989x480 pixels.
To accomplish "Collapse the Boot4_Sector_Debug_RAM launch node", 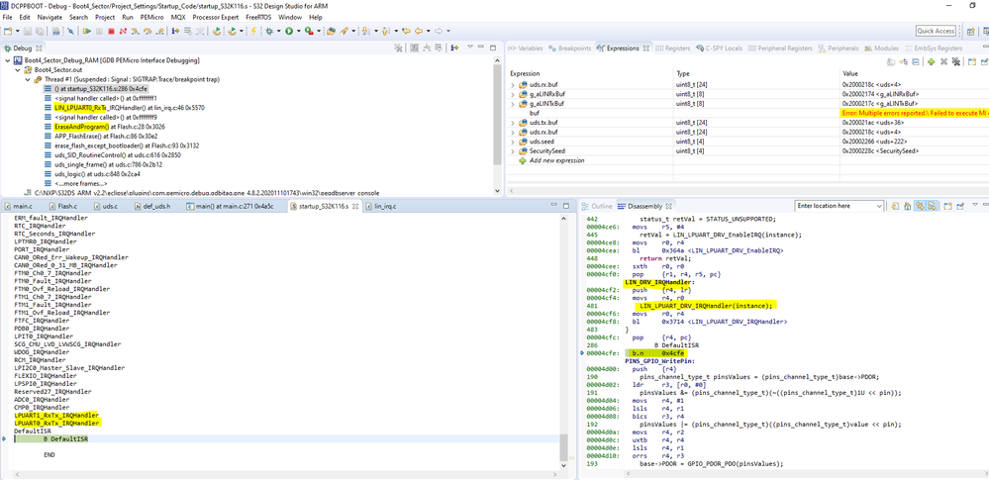I will click(x=9, y=61).
